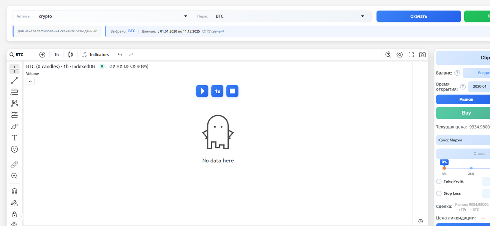Open the emoji icons tool

pyautogui.click(x=14, y=149)
